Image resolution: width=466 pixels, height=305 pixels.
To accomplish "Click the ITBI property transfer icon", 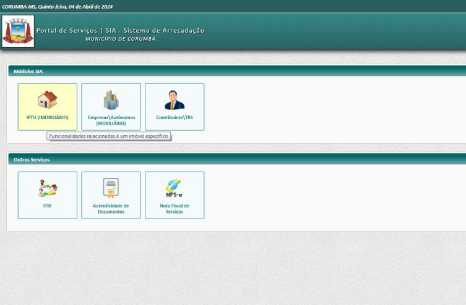I will [x=47, y=188].
